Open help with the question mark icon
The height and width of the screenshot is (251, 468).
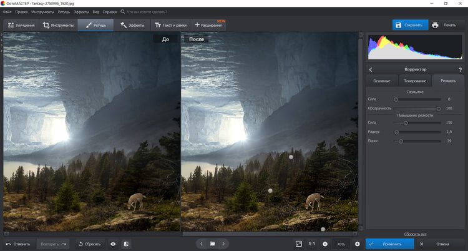point(460,69)
